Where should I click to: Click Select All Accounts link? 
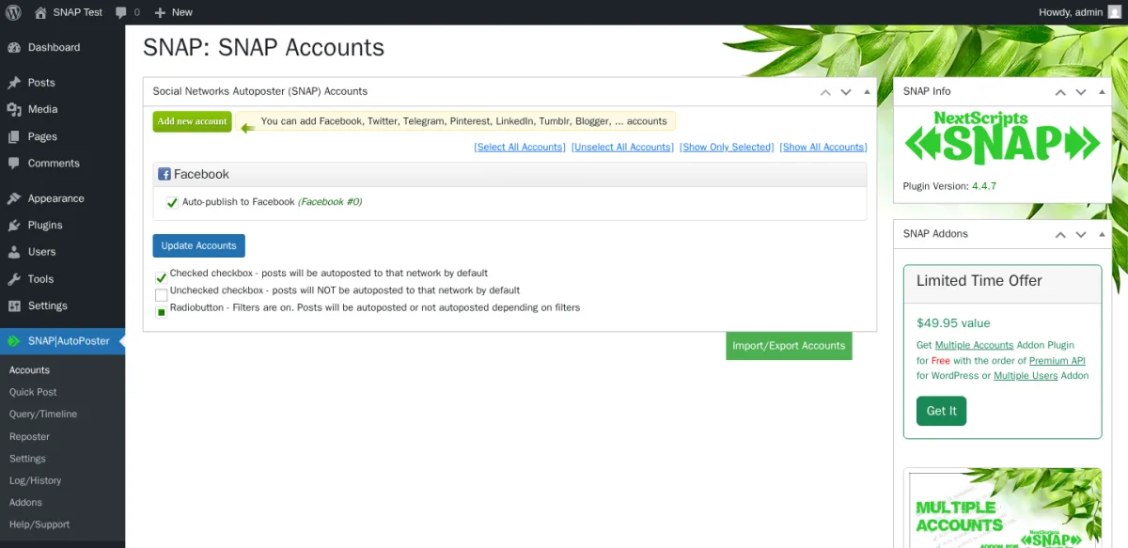click(x=520, y=148)
